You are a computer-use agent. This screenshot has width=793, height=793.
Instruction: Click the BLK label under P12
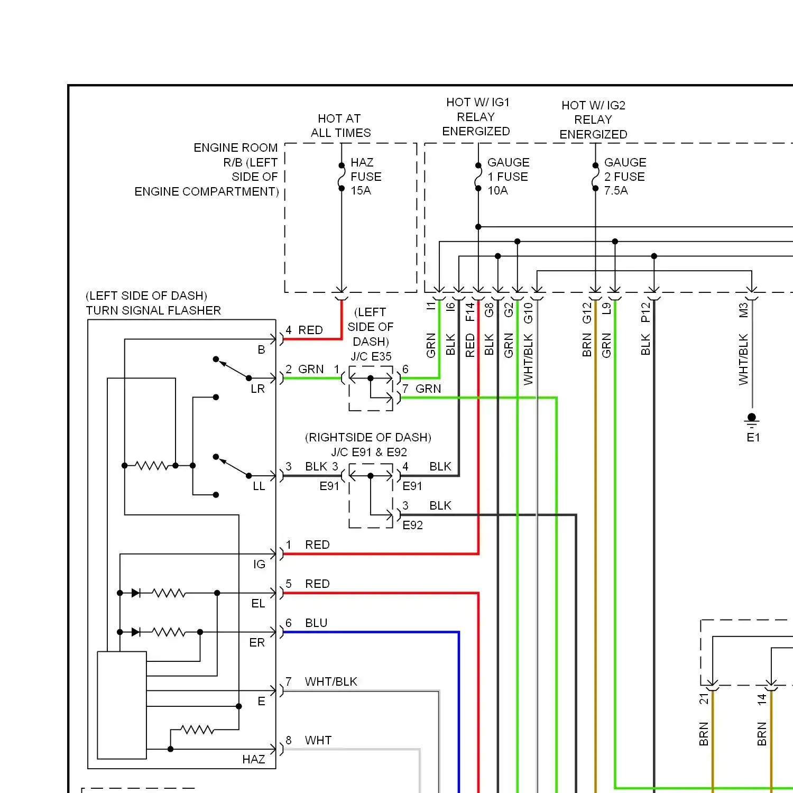click(646, 344)
